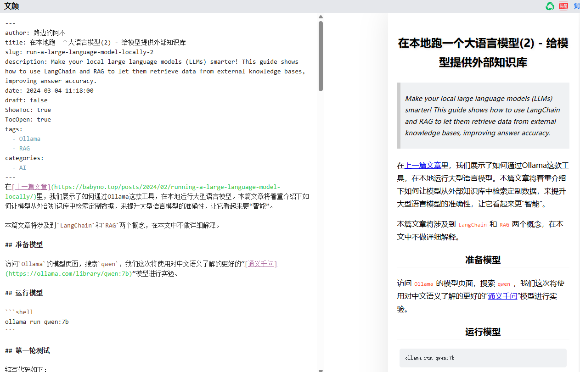
Task: Click the ollama.com/library/qwen:7b URL in editor
Action: (68, 274)
